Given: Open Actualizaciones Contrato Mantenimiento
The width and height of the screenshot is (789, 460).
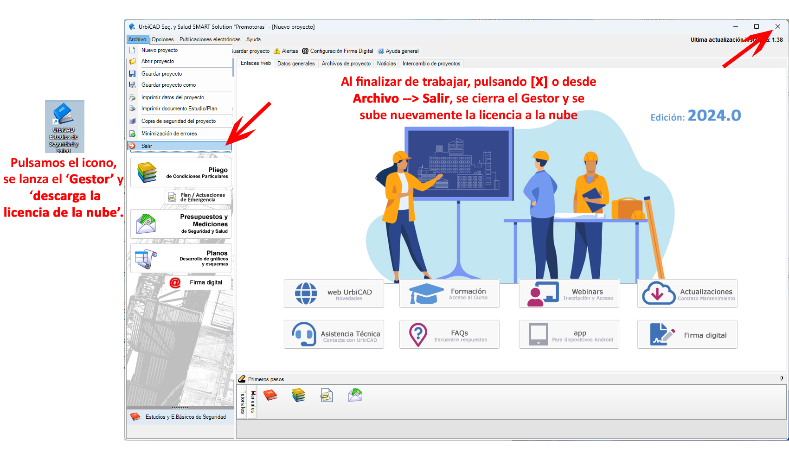Looking at the screenshot, I should pos(687,294).
